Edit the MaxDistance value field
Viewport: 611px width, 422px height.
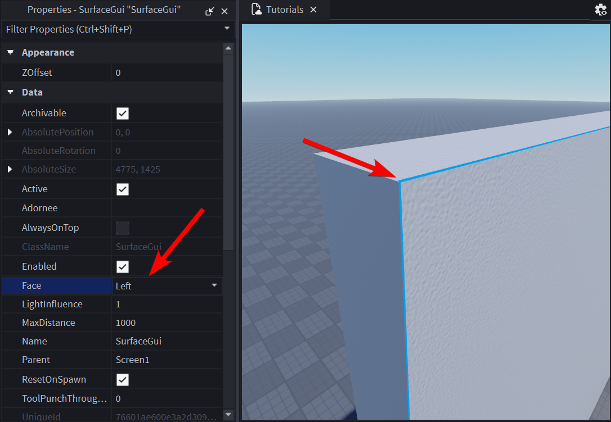coord(167,323)
